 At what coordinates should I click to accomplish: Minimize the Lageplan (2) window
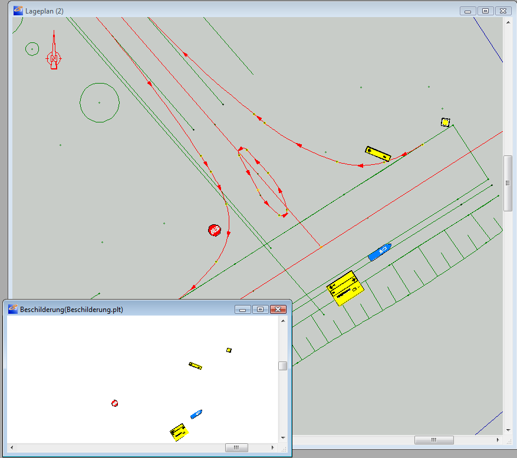pos(467,11)
